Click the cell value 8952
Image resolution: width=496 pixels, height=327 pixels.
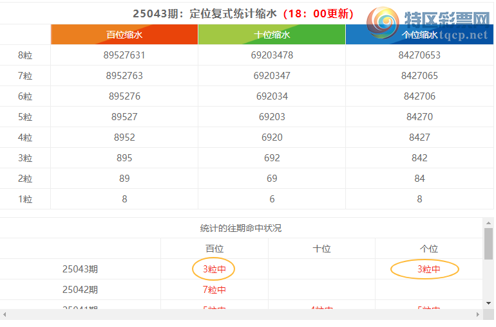[124, 137]
